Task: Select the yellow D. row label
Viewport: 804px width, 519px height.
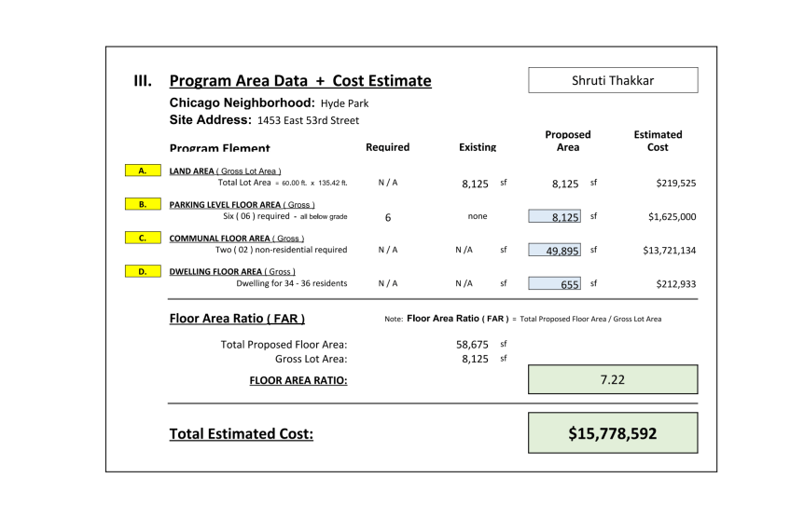Action: (142, 271)
